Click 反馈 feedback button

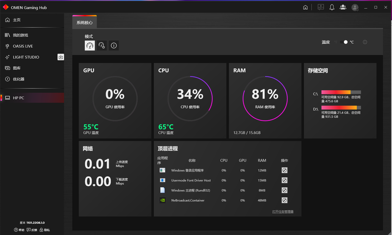[x=32, y=230]
